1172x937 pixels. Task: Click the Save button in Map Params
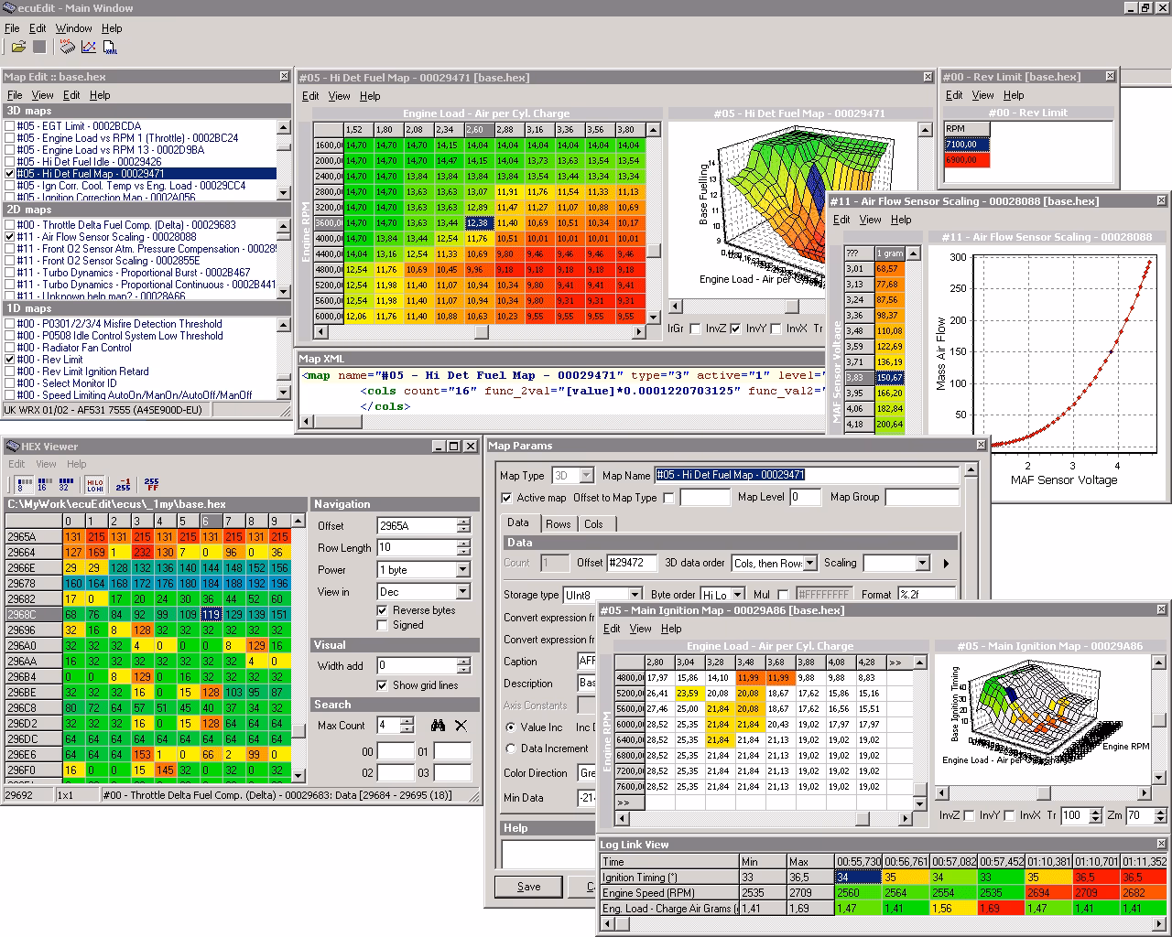pyautogui.click(x=528, y=887)
